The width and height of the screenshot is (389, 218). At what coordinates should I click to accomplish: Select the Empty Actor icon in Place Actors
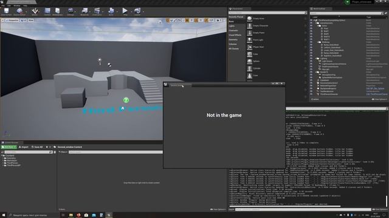tap(249, 19)
